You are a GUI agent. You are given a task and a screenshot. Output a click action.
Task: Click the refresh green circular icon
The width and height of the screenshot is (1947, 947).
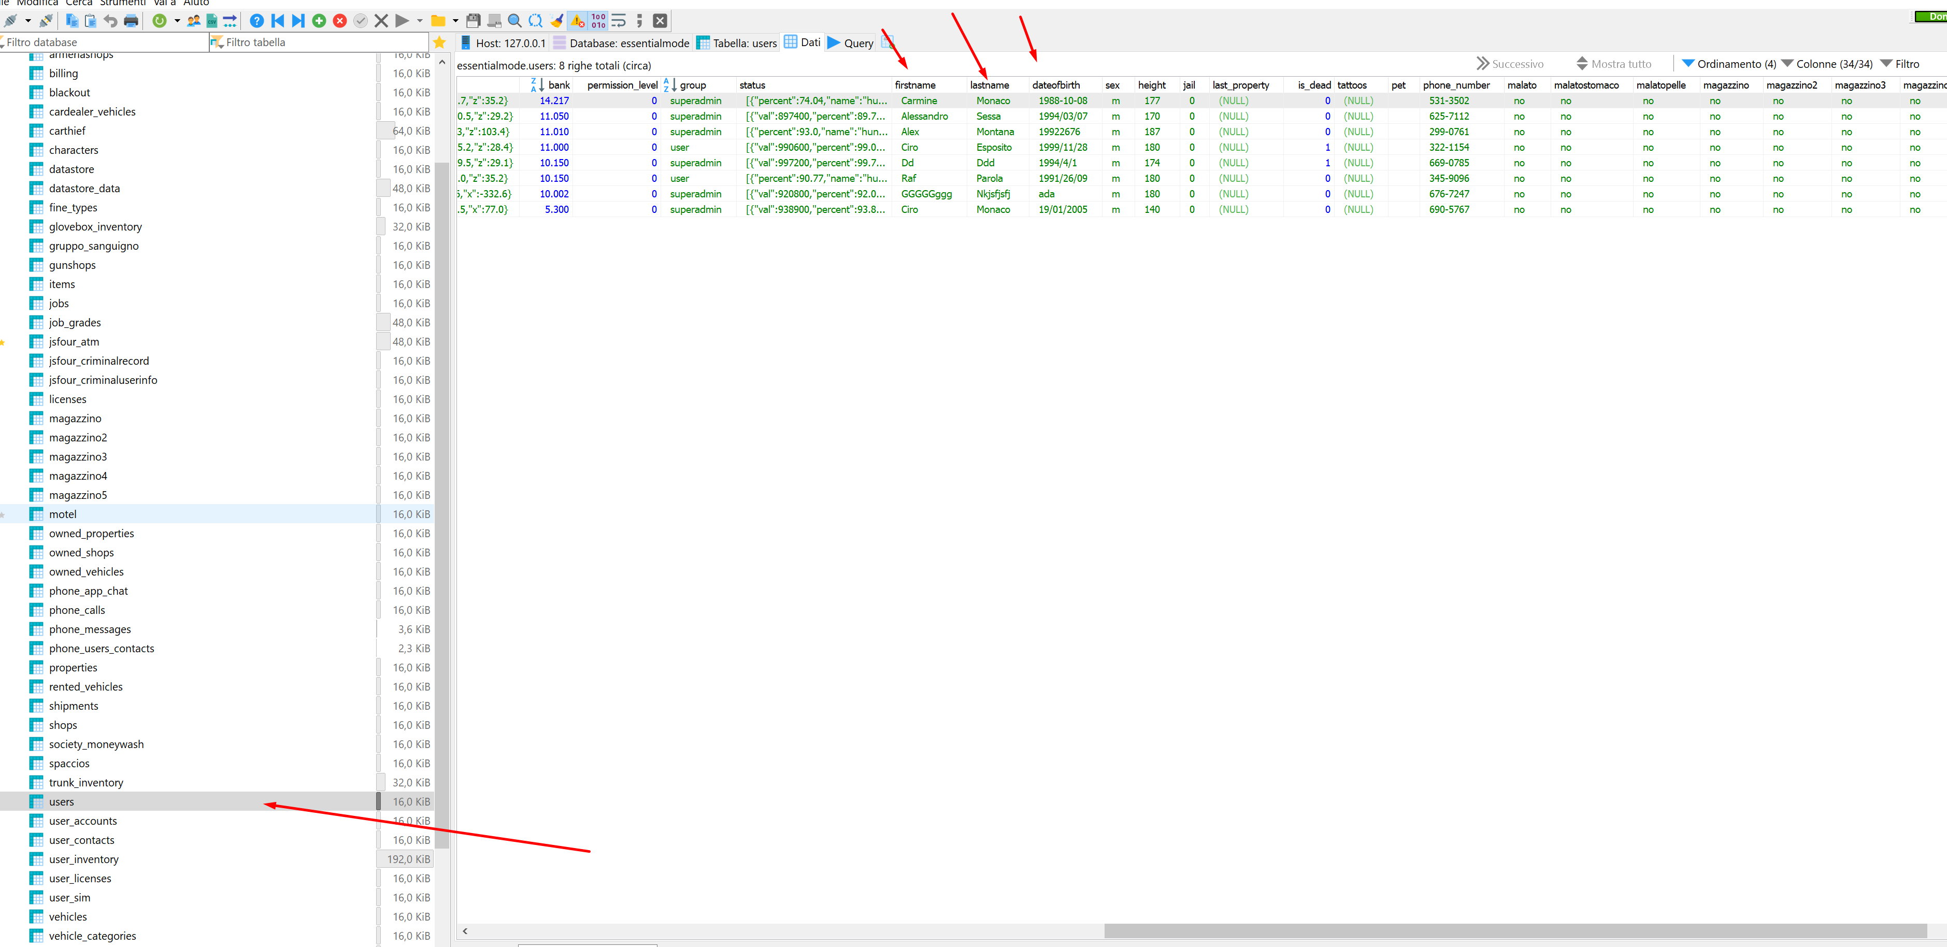pos(160,21)
